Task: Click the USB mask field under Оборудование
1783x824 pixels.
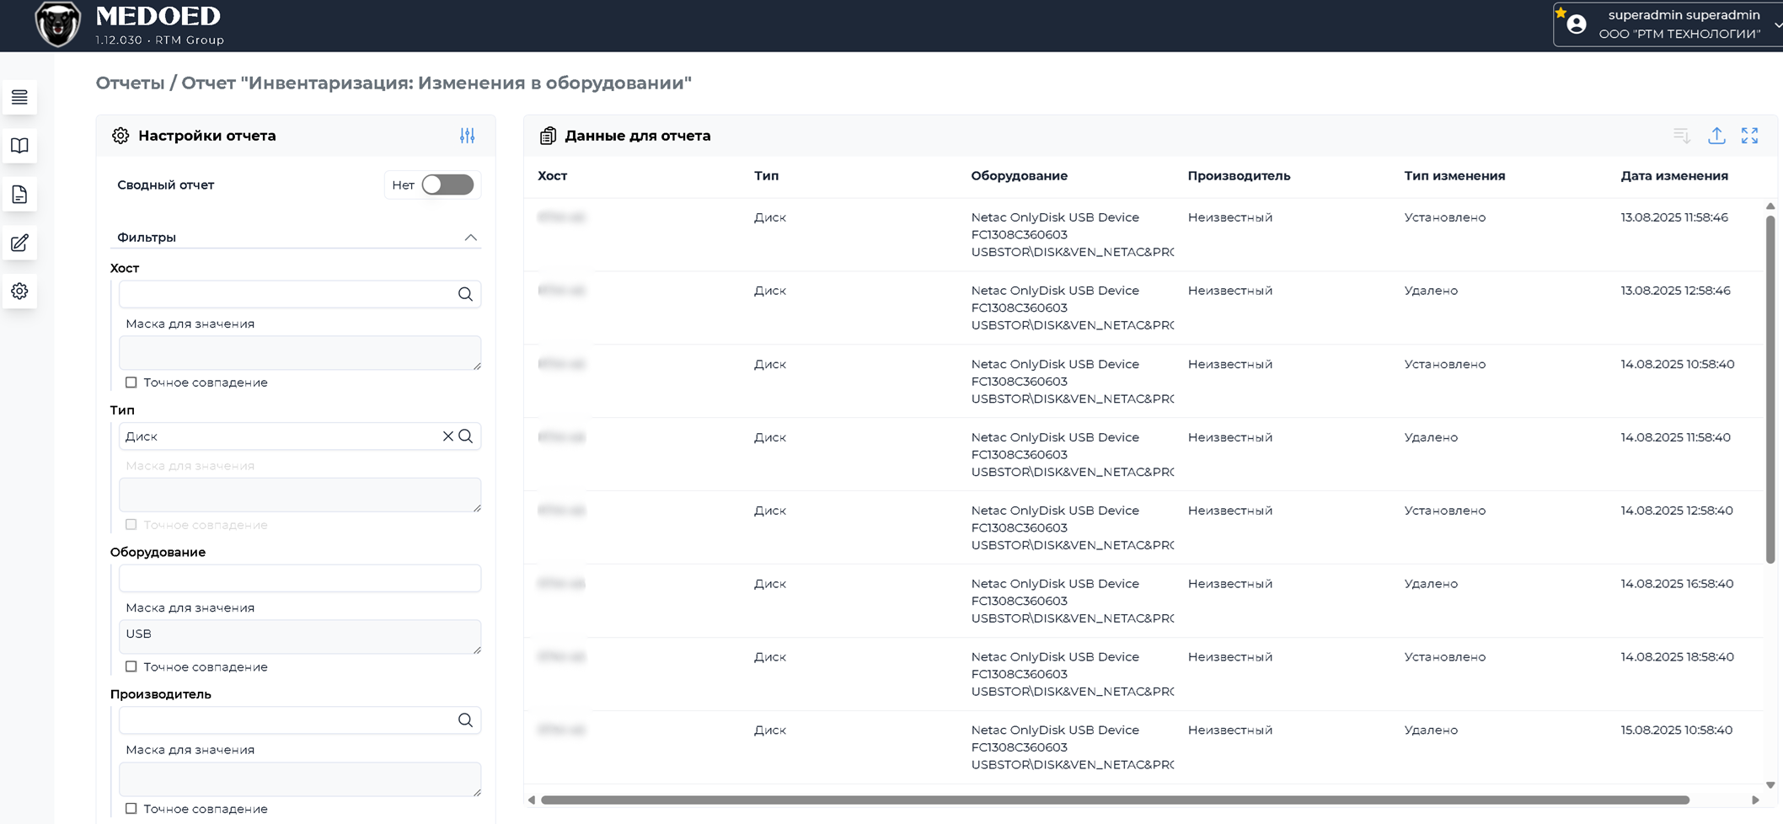Action: pos(300,637)
